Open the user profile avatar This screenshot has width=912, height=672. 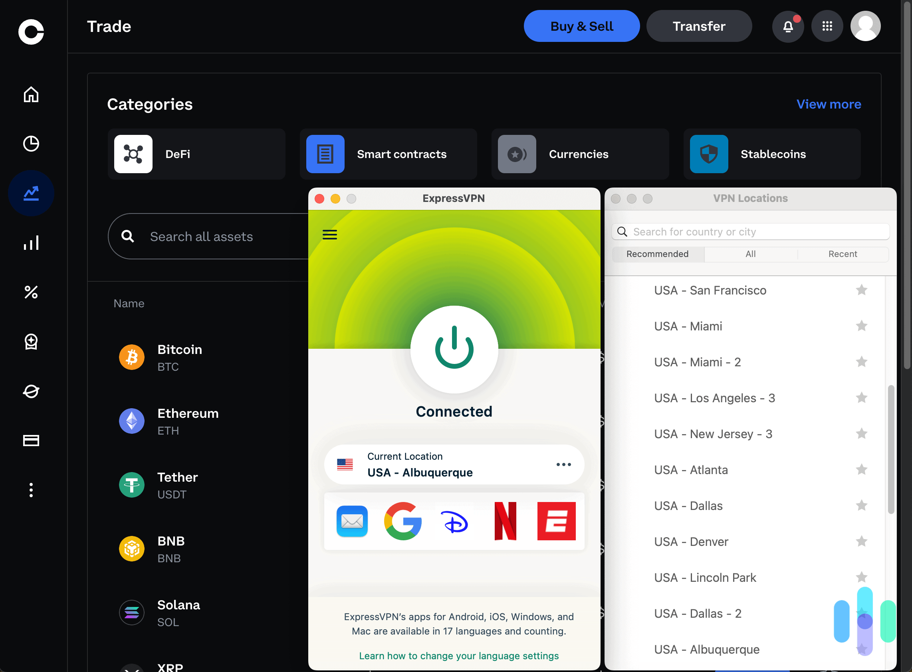(x=866, y=26)
